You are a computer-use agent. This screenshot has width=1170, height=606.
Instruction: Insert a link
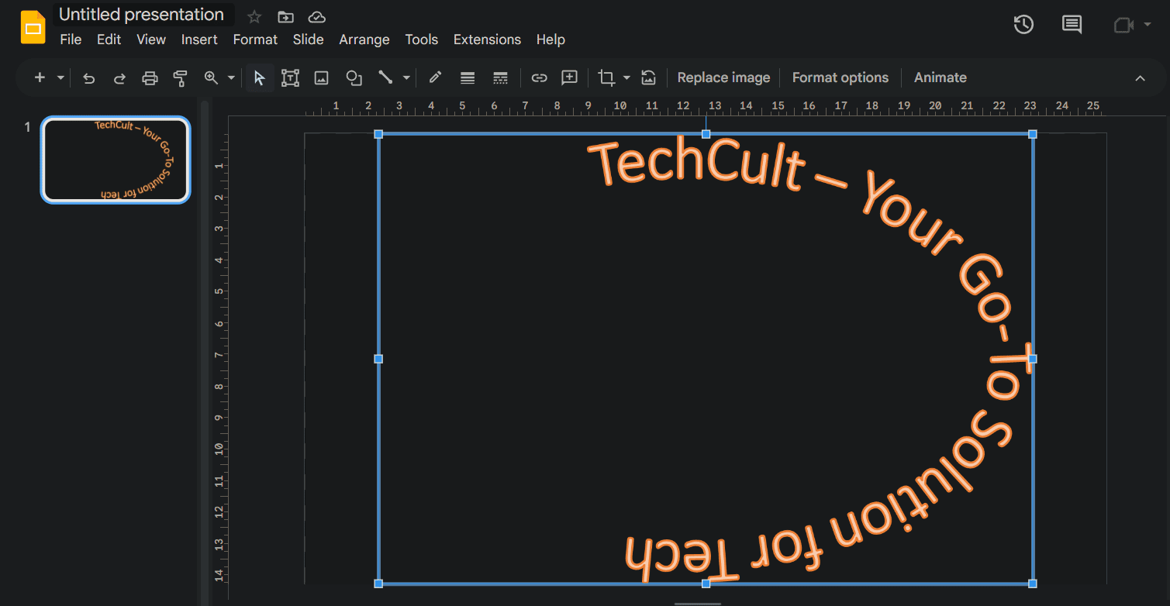[x=539, y=77]
